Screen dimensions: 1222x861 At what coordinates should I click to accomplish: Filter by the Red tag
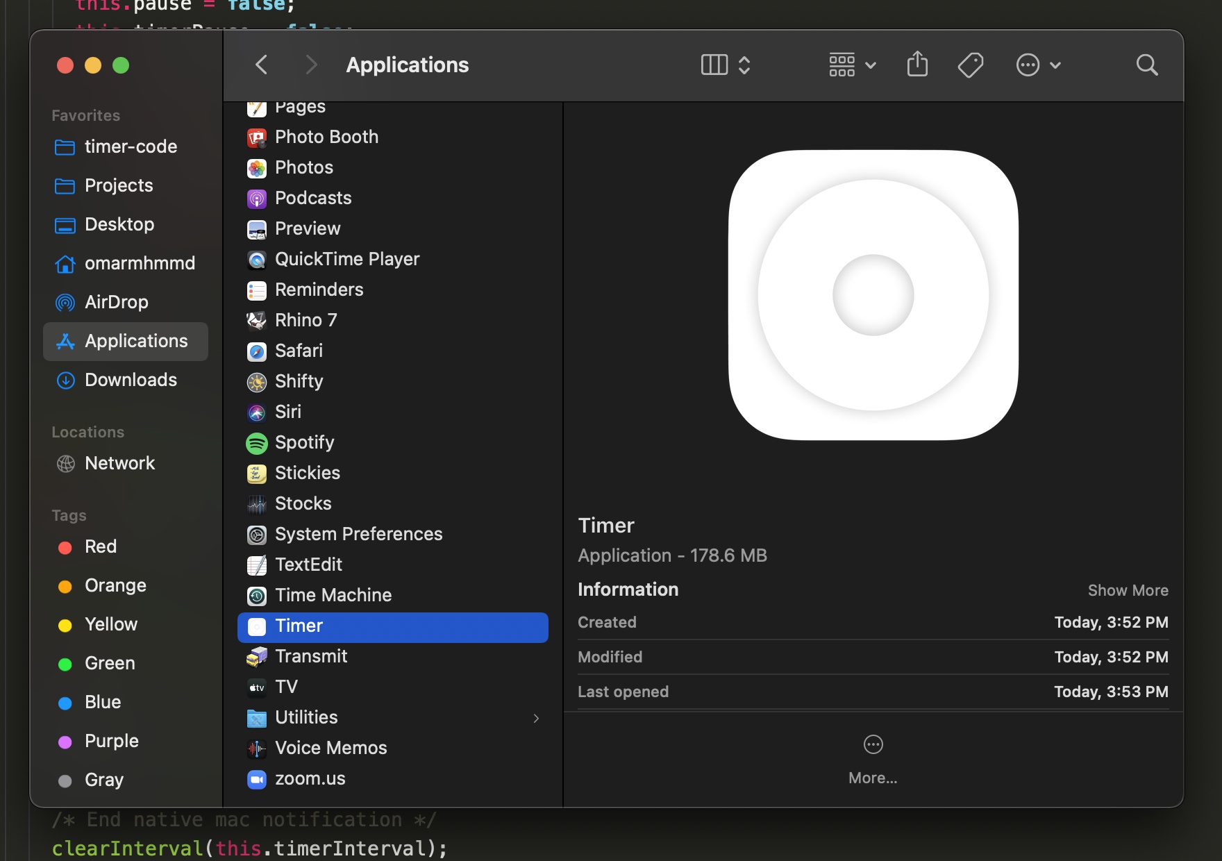[x=126, y=546]
